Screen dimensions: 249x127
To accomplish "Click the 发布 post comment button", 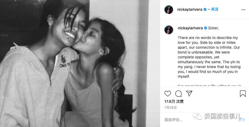I will (242, 120).
